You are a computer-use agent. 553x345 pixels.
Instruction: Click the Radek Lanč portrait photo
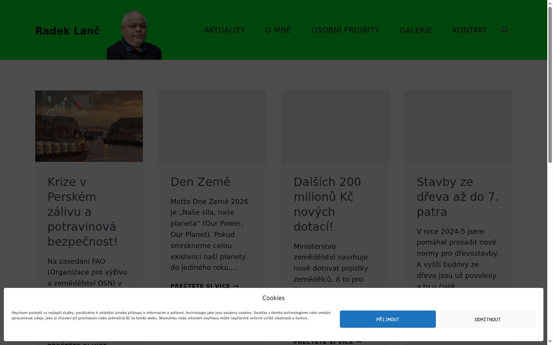tap(134, 35)
